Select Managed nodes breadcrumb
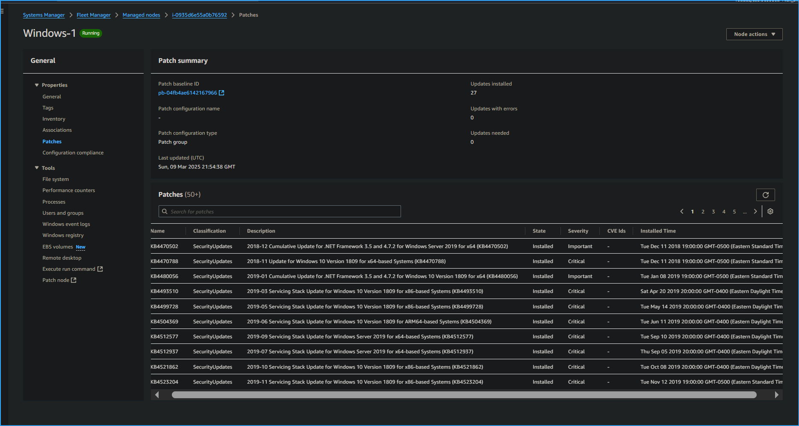This screenshot has height=426, width=799. 141,15
